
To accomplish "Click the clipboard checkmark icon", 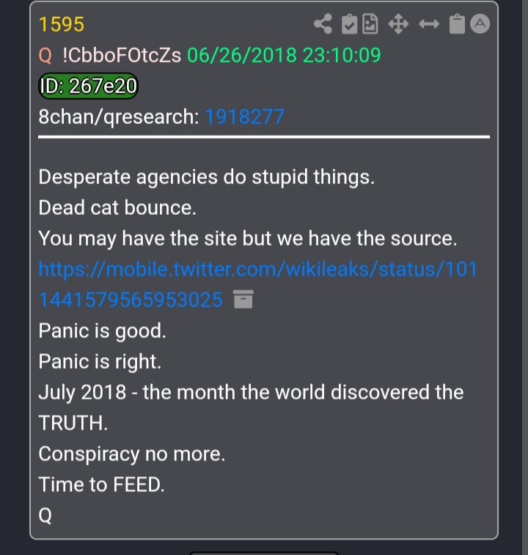I will pyautogui.click(x=349, y=24).
